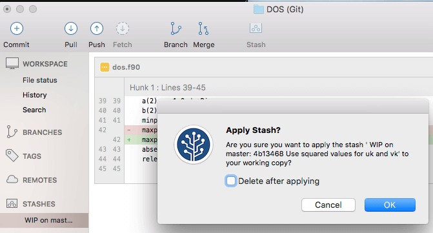Click 'Hunk 1 : Lines 39-45' header
This screenshot has height=233, width=433.
pyautogui.click(x=168, y=88)
